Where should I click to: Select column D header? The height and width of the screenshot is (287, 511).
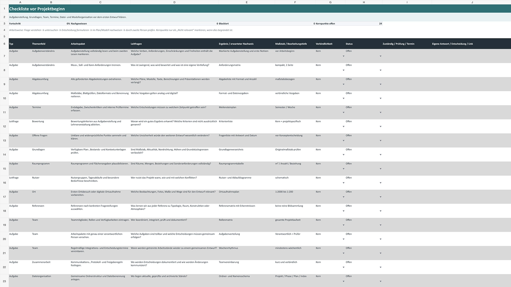tap(174, 2)
